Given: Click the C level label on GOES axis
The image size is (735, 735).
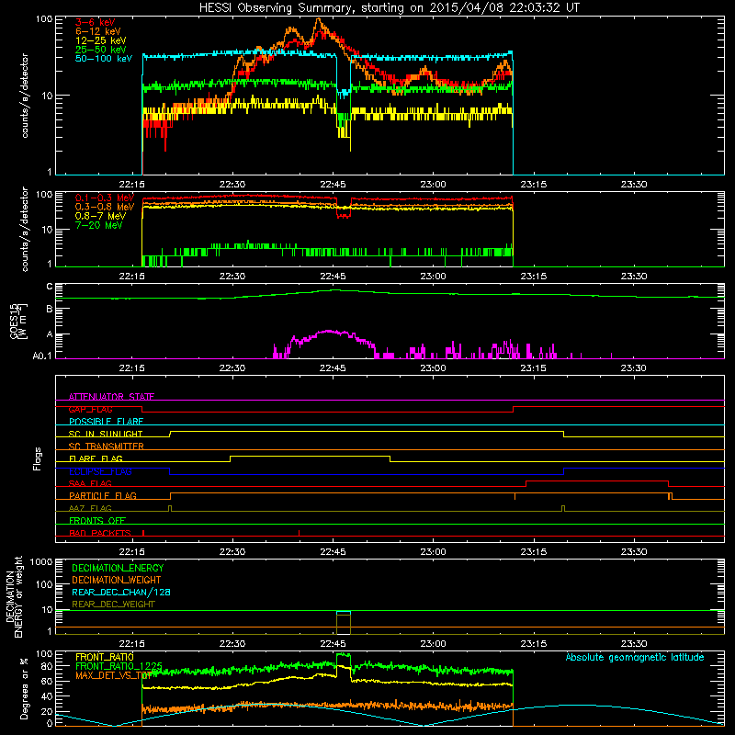Looking at the screenshot, I should click(x=50, y=287).
